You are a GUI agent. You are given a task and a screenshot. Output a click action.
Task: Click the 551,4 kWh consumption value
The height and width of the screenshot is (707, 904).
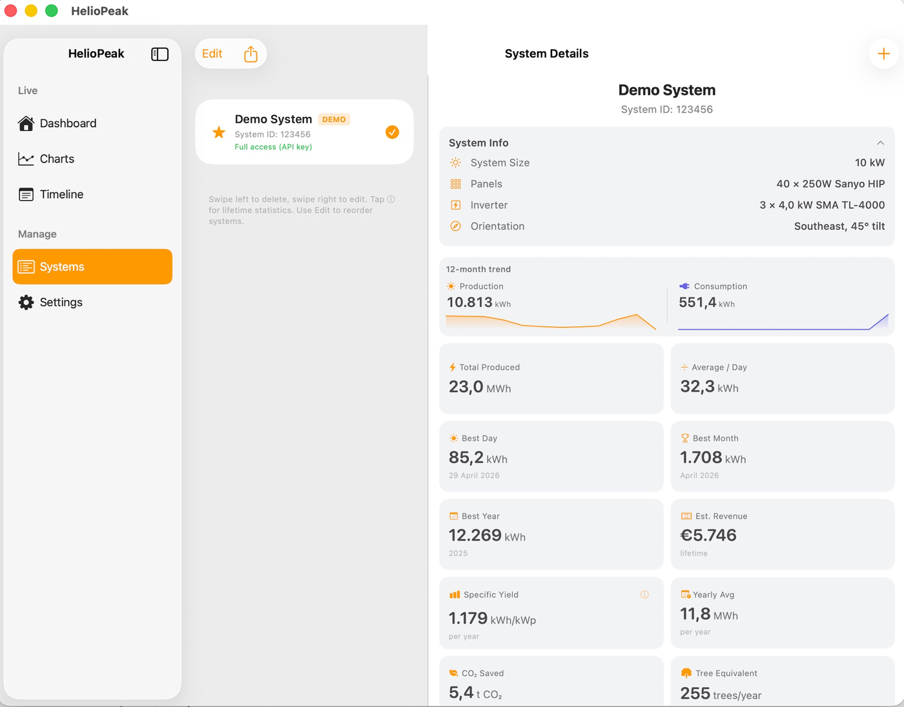coord(706,303)
